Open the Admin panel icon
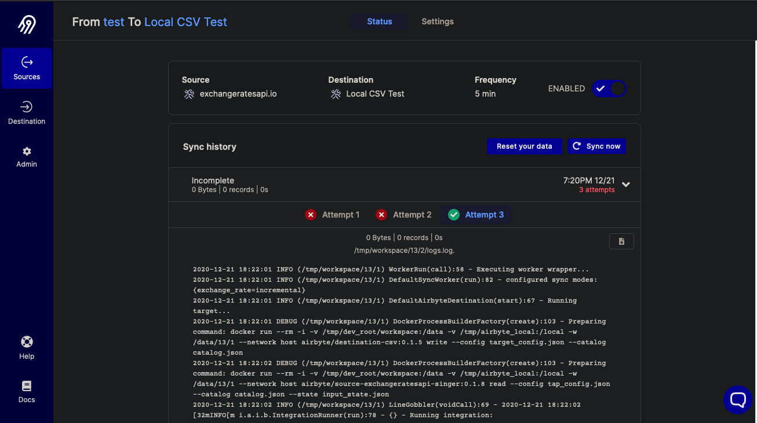Image resolution: width=757 pixels, height=423 pixels. coord(27,156)
